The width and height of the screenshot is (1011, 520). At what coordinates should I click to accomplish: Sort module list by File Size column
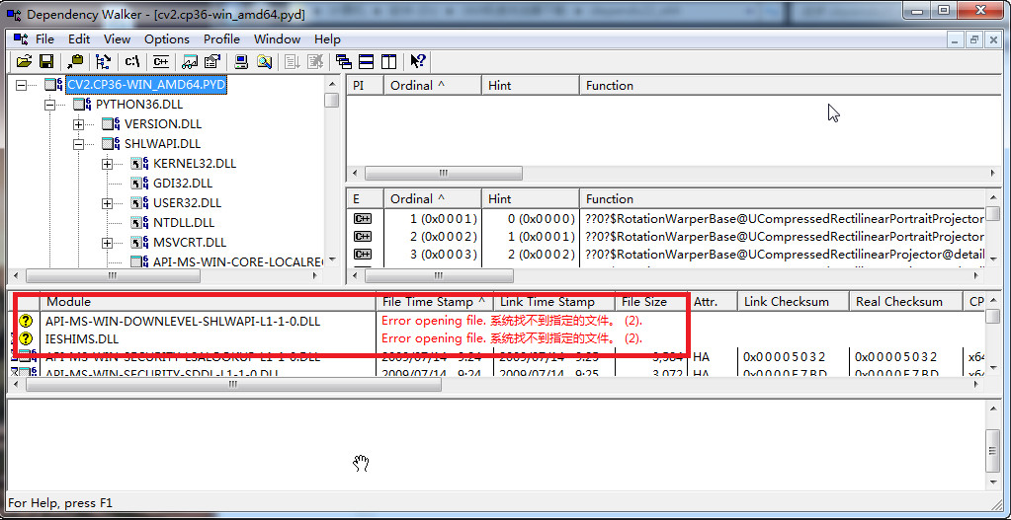650,302
